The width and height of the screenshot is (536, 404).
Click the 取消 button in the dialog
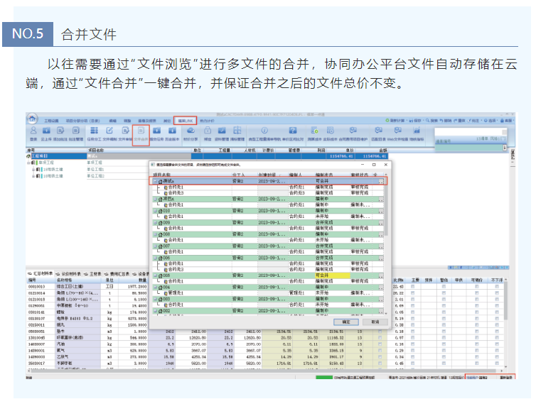[x=375, y=322]
